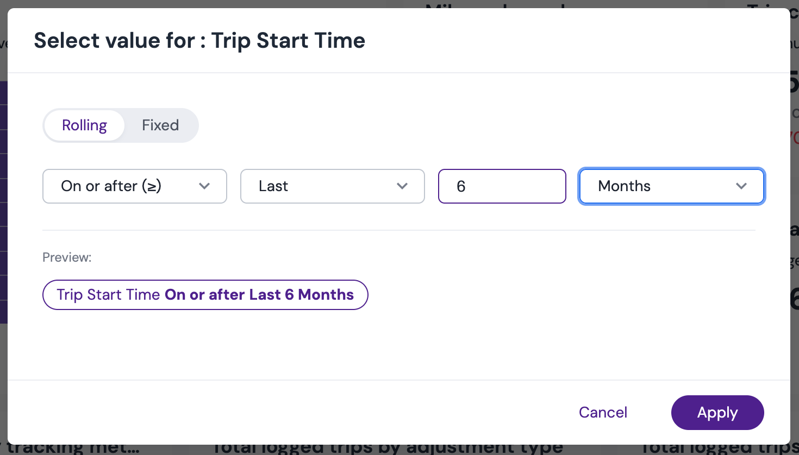Focus the number field containing 6

tap(502, 186)
